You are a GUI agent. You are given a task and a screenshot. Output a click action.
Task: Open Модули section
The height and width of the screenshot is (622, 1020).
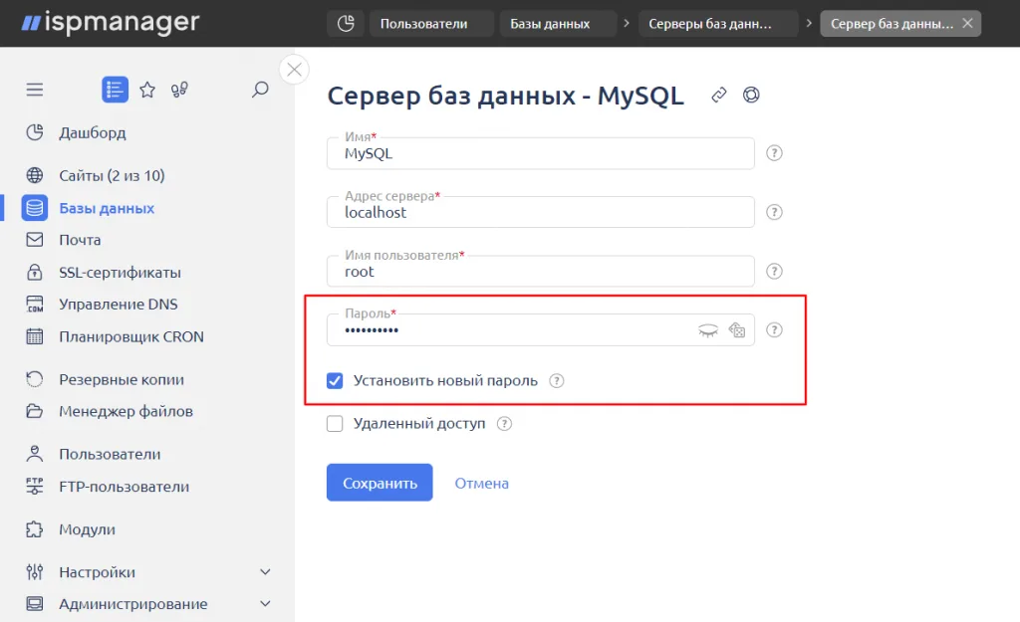coord(88,529)
